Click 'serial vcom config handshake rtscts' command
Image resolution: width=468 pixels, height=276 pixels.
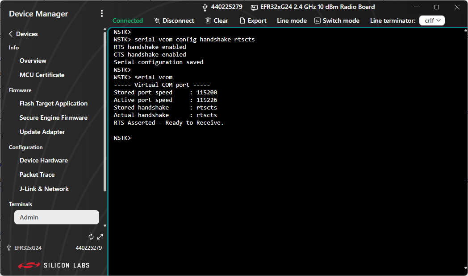click(x=195, y=40)
